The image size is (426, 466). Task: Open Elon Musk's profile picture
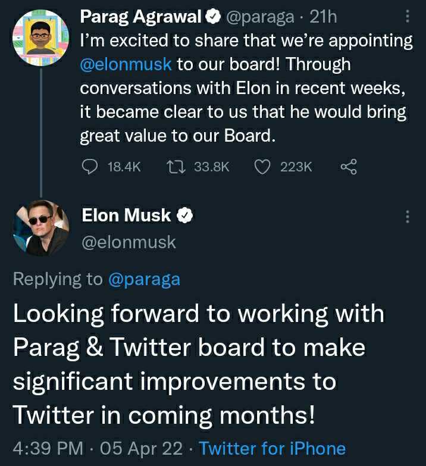pos(40,229)
